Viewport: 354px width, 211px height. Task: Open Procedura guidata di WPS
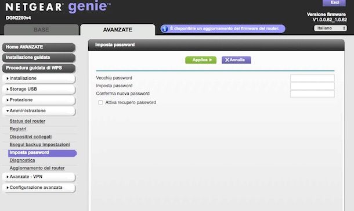pyautogui.click(x=39, y=68)
